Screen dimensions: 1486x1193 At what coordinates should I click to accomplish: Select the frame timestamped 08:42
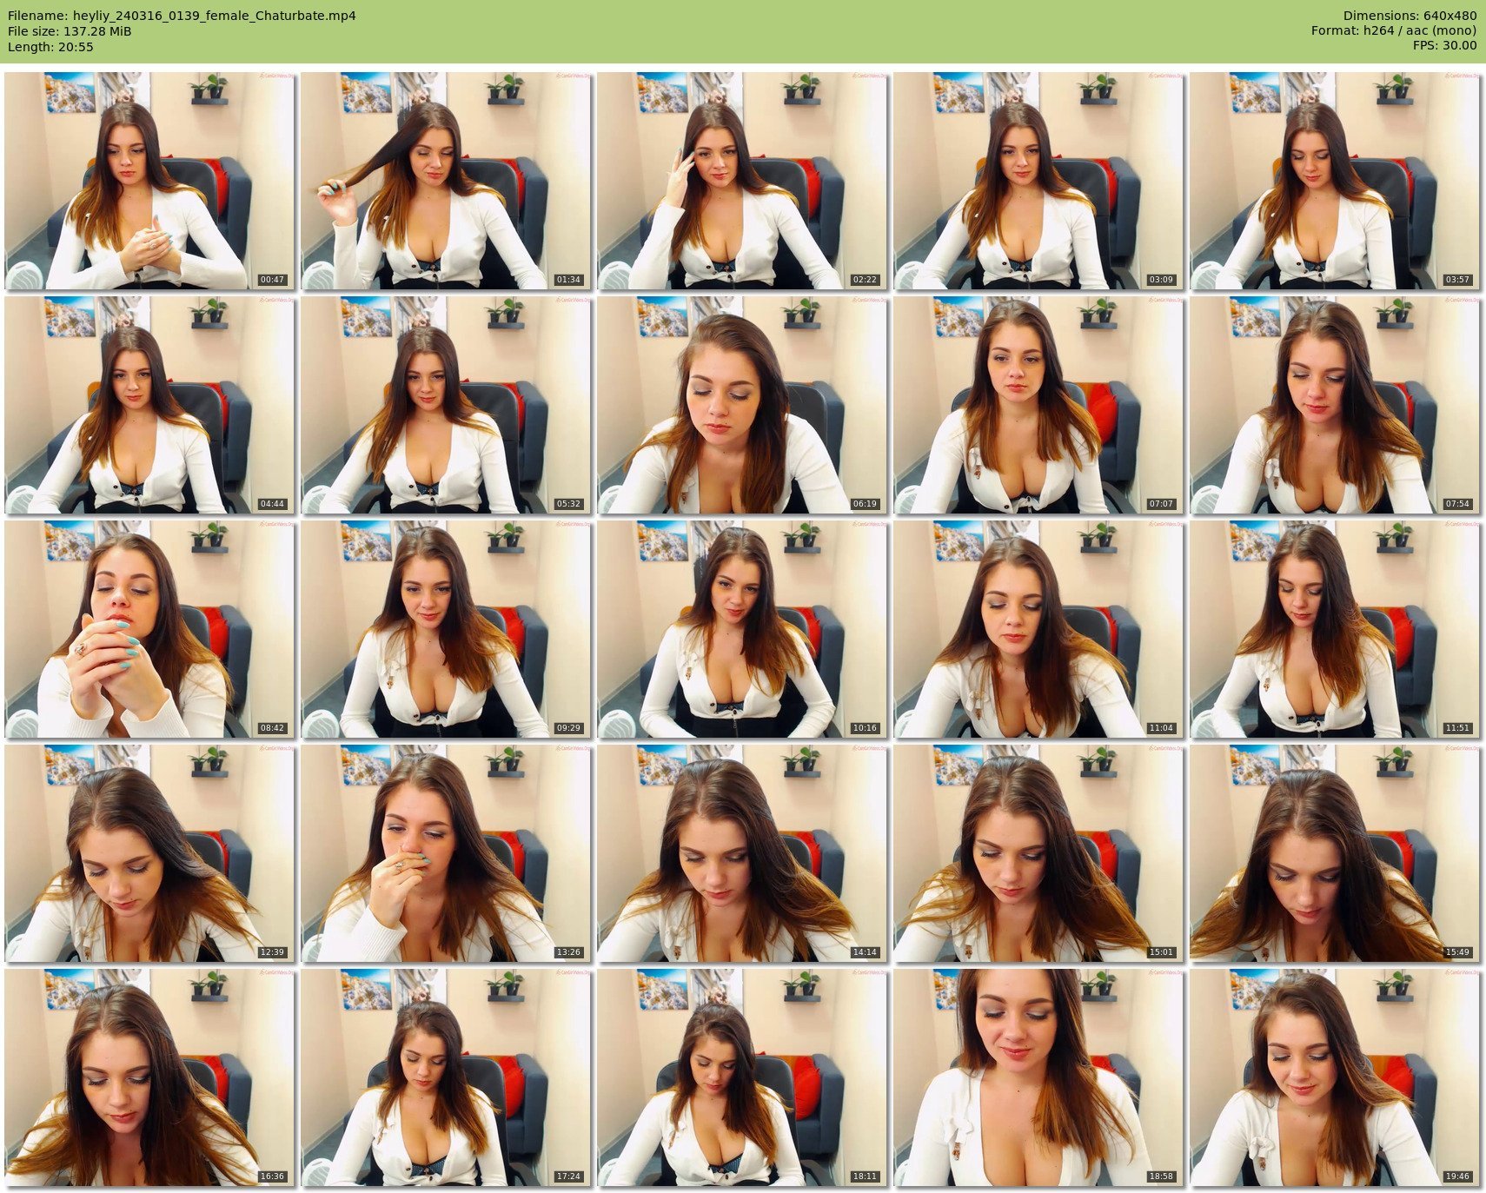pos(149,629)
